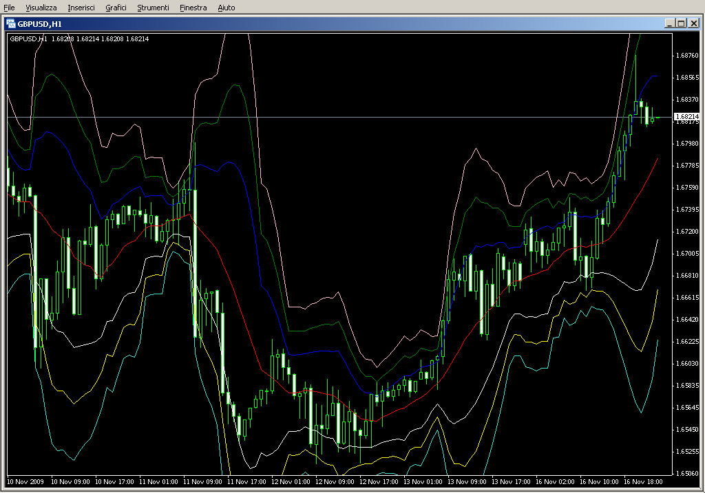
Task: Click time axis label 10 Nov 09:00
Action: pos(71,482)
